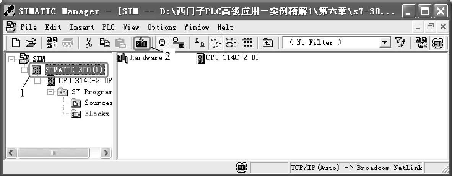Click the tree panel horizontal scrollbar thumb
Screen dimensions: 452x176
coord(53,153)
